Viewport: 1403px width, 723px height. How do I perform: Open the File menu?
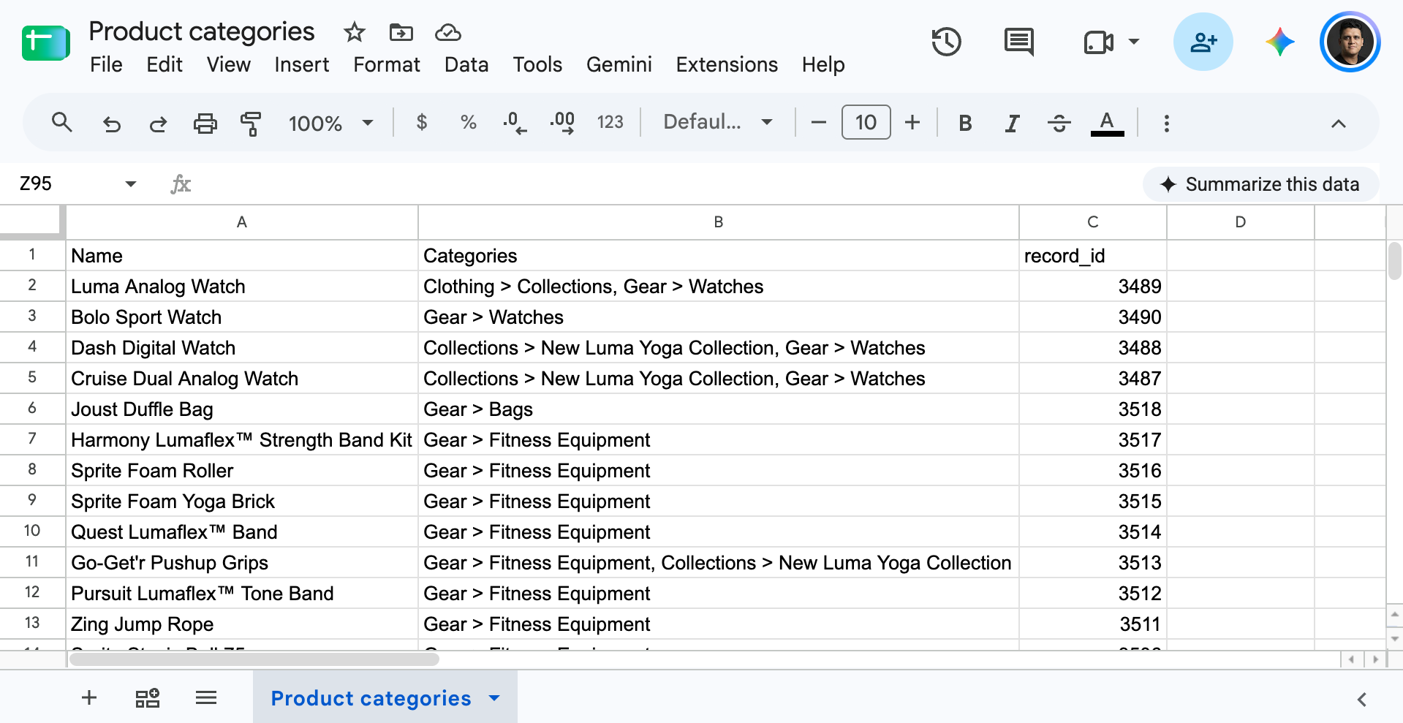[x=106, y=64]
